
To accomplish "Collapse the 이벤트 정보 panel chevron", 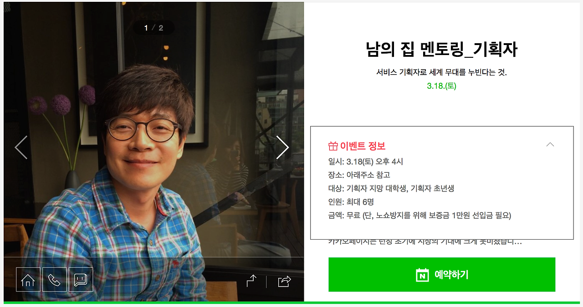I will coord(550,145).
